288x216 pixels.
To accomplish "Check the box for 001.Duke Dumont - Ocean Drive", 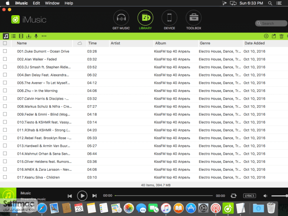I will pos(5,51).
